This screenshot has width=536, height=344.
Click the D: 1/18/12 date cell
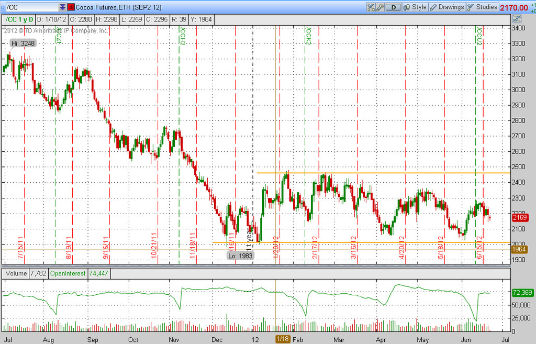click(x=51, y=19)
